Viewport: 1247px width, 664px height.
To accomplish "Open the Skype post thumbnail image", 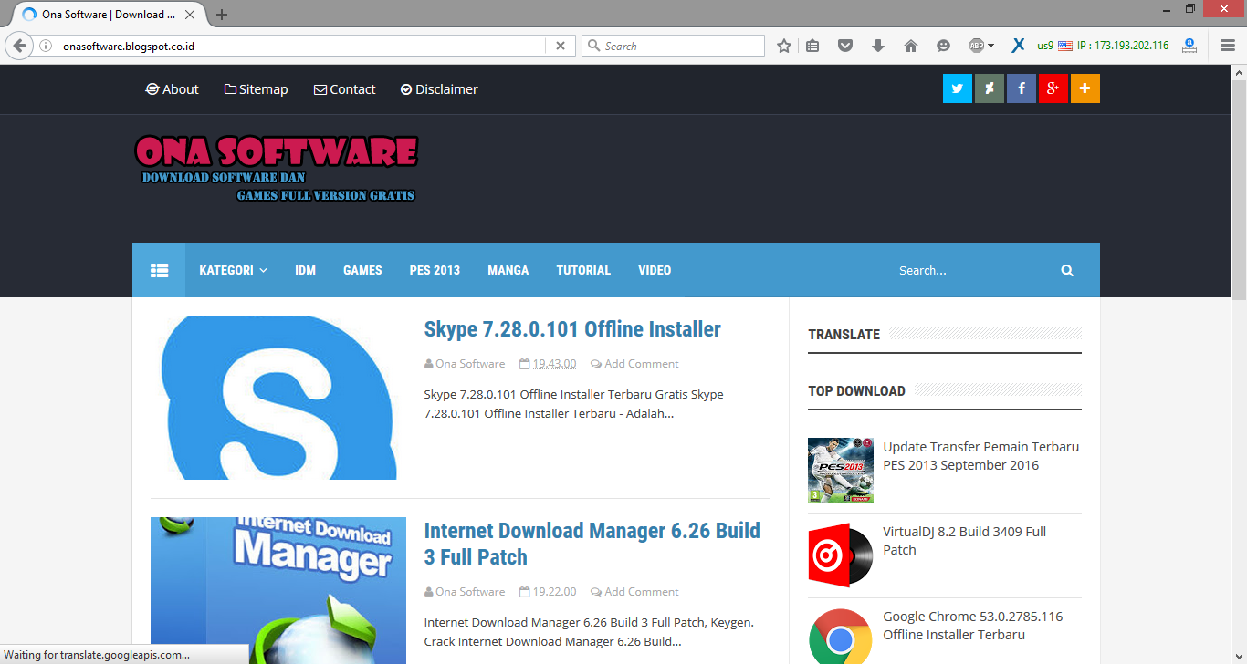I will tap(278, 398).
